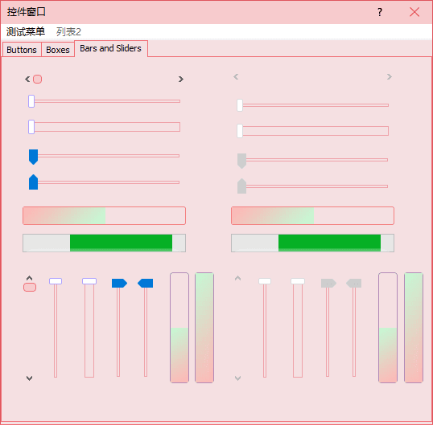This screenshot has height=425, width=433.
Task: Click the gray downward-pointing disabled slider handle
Action: click(242, 161)
